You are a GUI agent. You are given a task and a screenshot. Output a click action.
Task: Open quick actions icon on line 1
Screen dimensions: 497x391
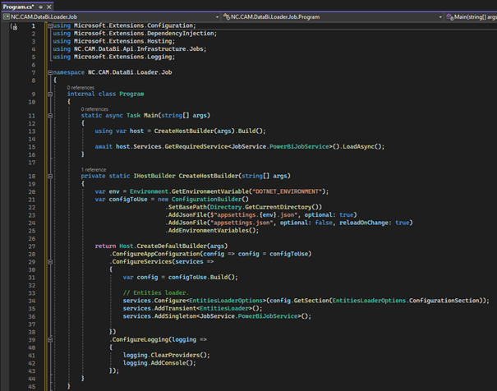coord(14,26)
